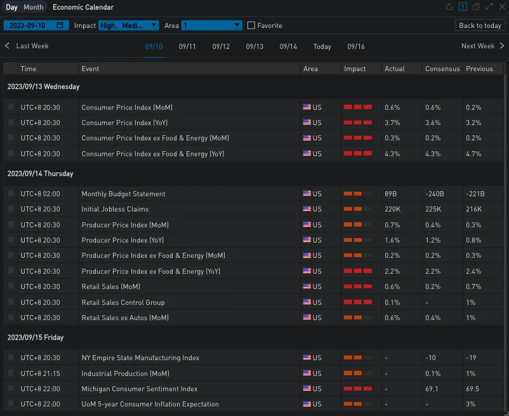Click the date field showing 2023-09-10
509x416 pixels.
(36, 25)
